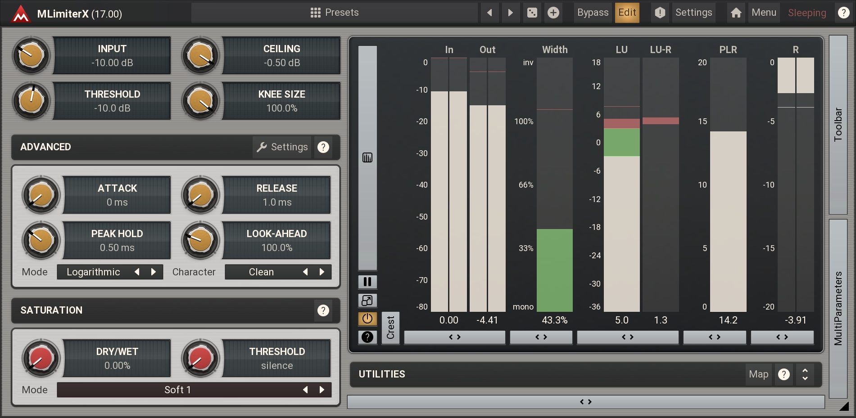Image resolution: width=856 pixels, height=418 pixels.
Task: Click the meter popup window icon
Action: [x=367, y=300]
